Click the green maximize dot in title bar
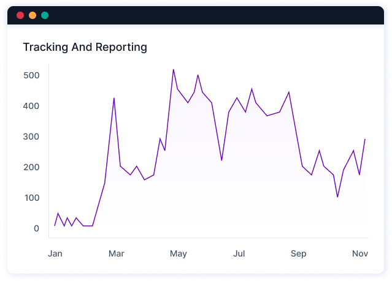The height and width of the screenshot is (281, 392). click(45, 15)
